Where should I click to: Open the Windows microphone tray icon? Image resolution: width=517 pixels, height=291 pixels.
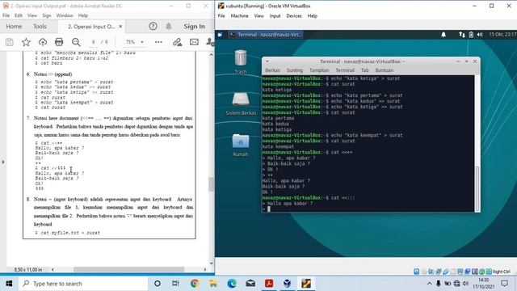(x=438, y=284)
